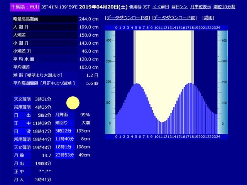Screen dimensions: 247x185
Task: Click the 198cm tide height
Action: point(83,147)
